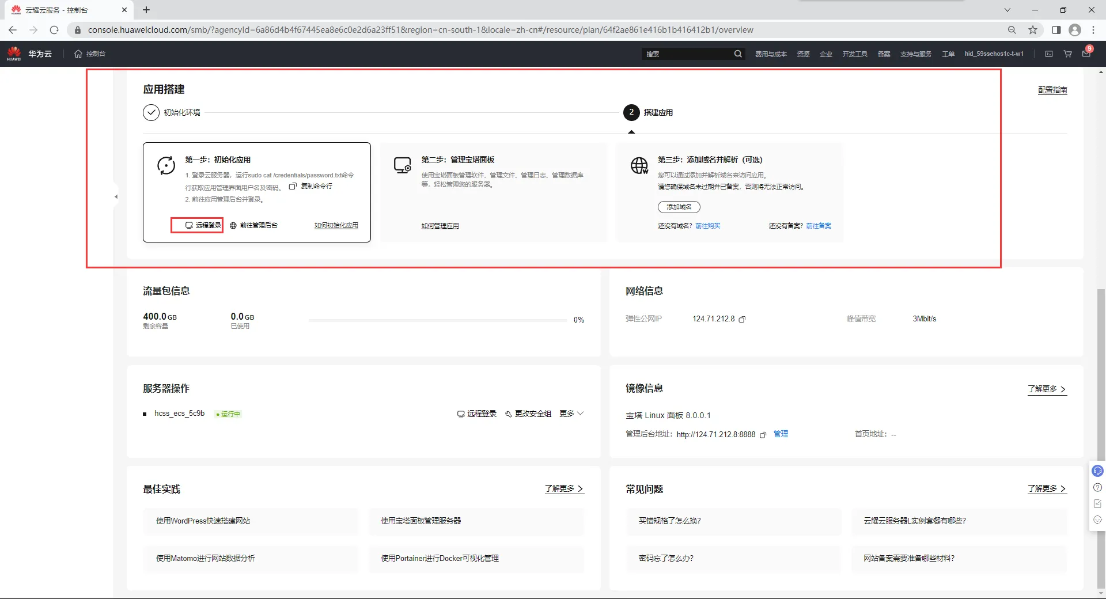Image resolution: width=1106 pixels, height=599 pixels.
Task: Open the floating feedback edit icon
Action: point(1097,503)
